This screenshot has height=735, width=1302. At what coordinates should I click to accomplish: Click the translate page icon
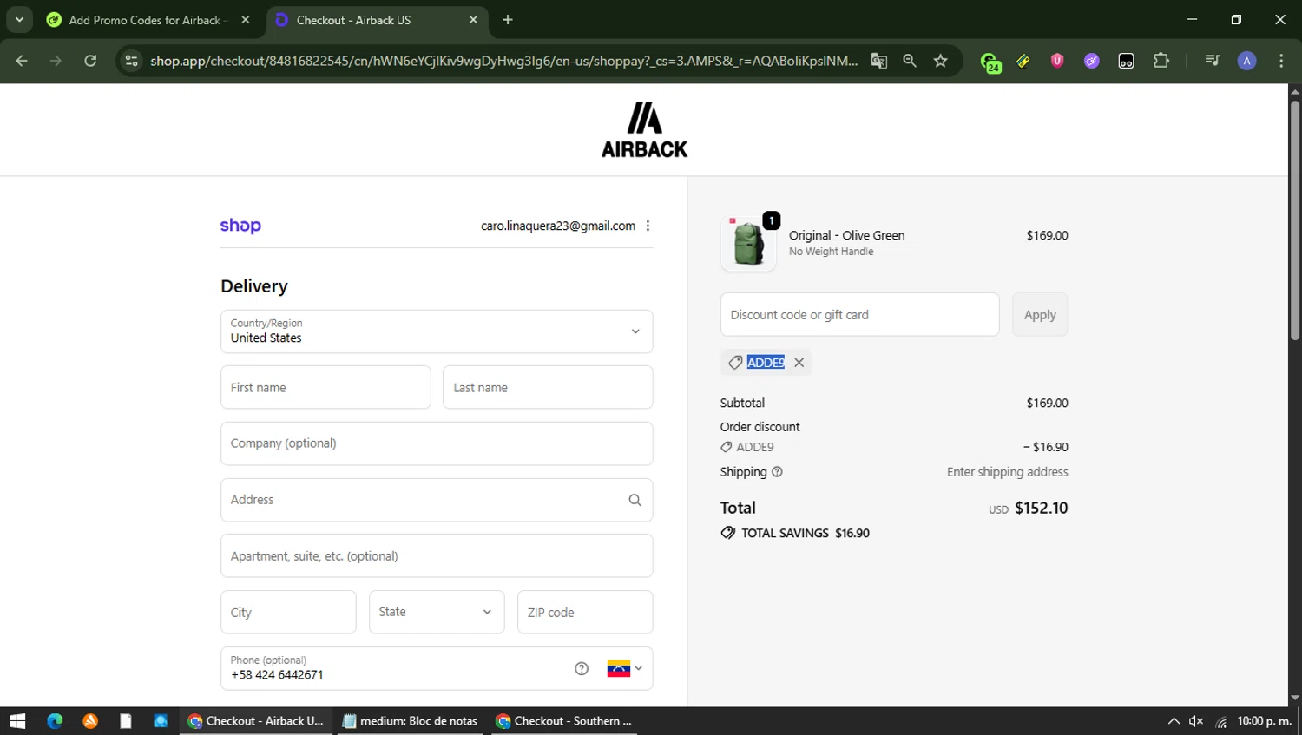tap(879, 61)
